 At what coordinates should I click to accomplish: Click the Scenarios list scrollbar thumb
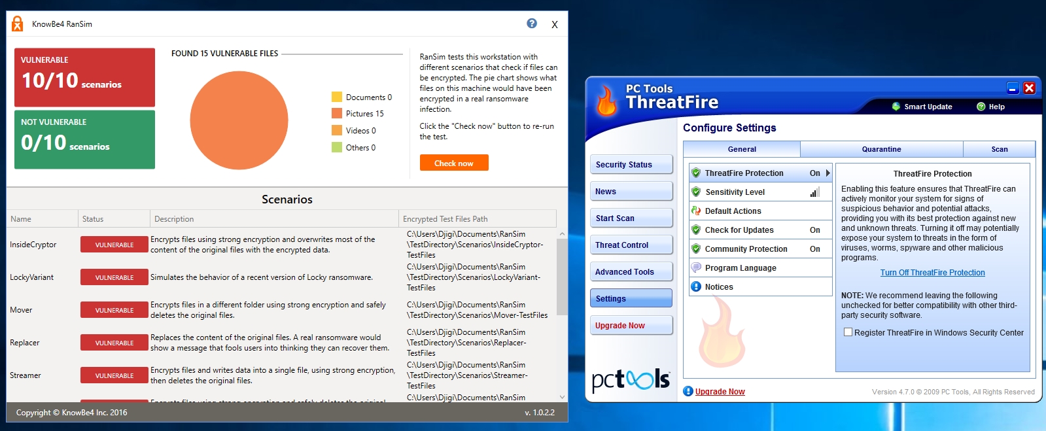click(x=562, y=277)
